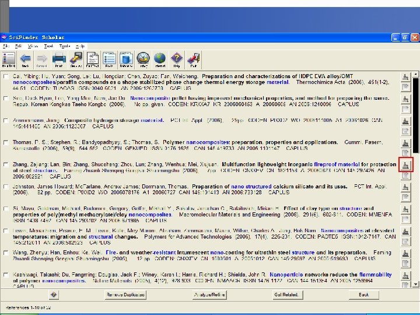This screenshot has height=315, width=420.
Task: Exit SciFinder using the Exit toolbar icon
Action: [x=194, y=60]
